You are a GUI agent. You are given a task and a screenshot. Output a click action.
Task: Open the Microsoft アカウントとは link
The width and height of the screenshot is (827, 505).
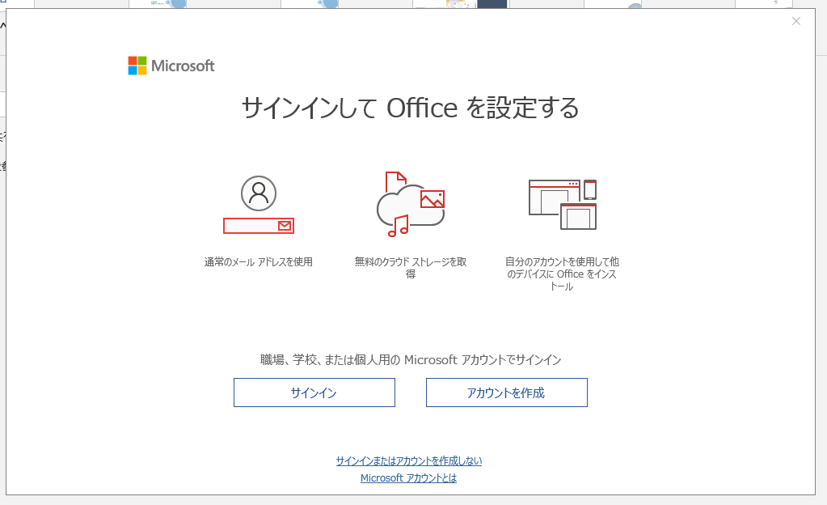pos(408,477)
